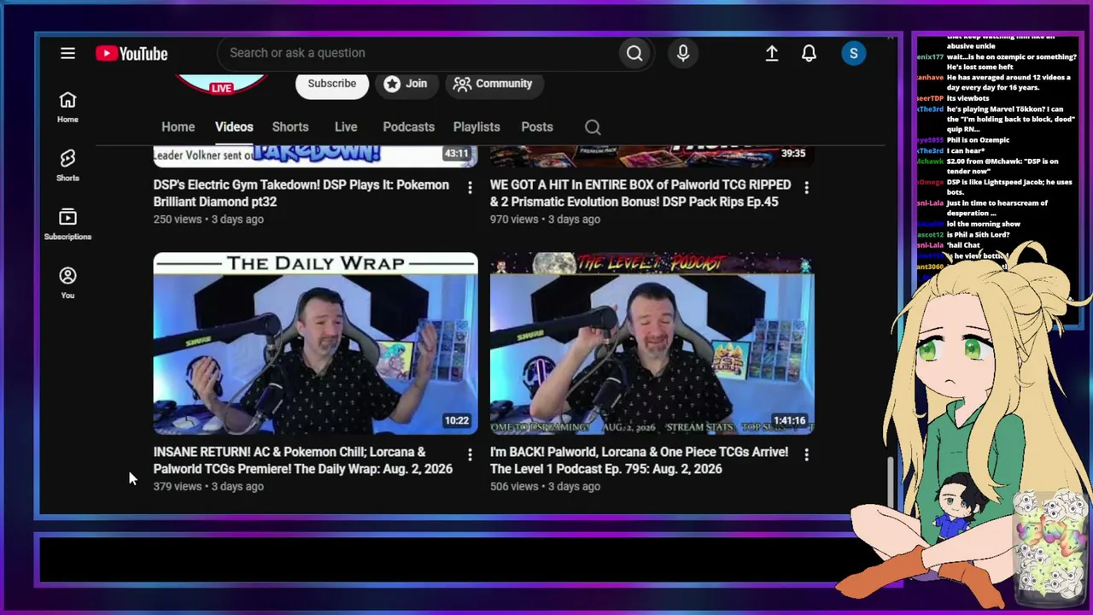Click the Join membership button
This screenshot has height=615, width=1093.
(406, 84)
